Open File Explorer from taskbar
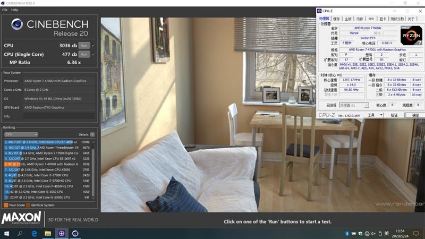Screen dimensions: 425x239 [48, 233]
